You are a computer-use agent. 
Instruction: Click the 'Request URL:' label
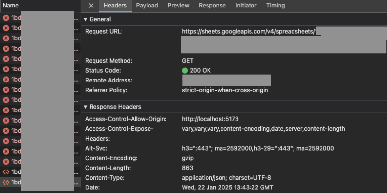104,31
